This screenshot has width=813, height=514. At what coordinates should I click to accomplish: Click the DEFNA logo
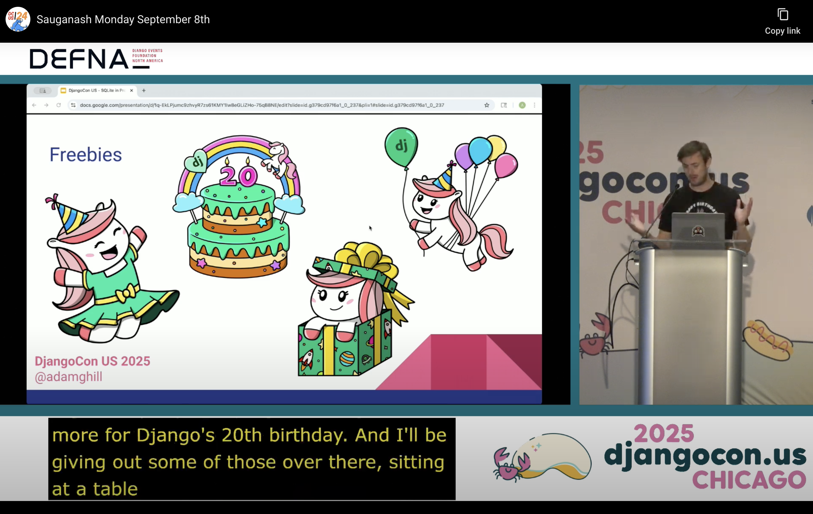coord(97,59)
